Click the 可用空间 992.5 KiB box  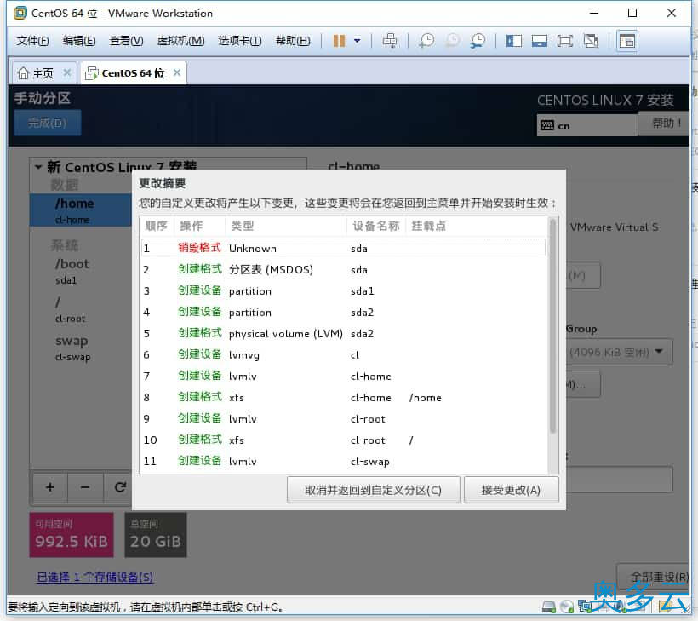coord(72,535)
